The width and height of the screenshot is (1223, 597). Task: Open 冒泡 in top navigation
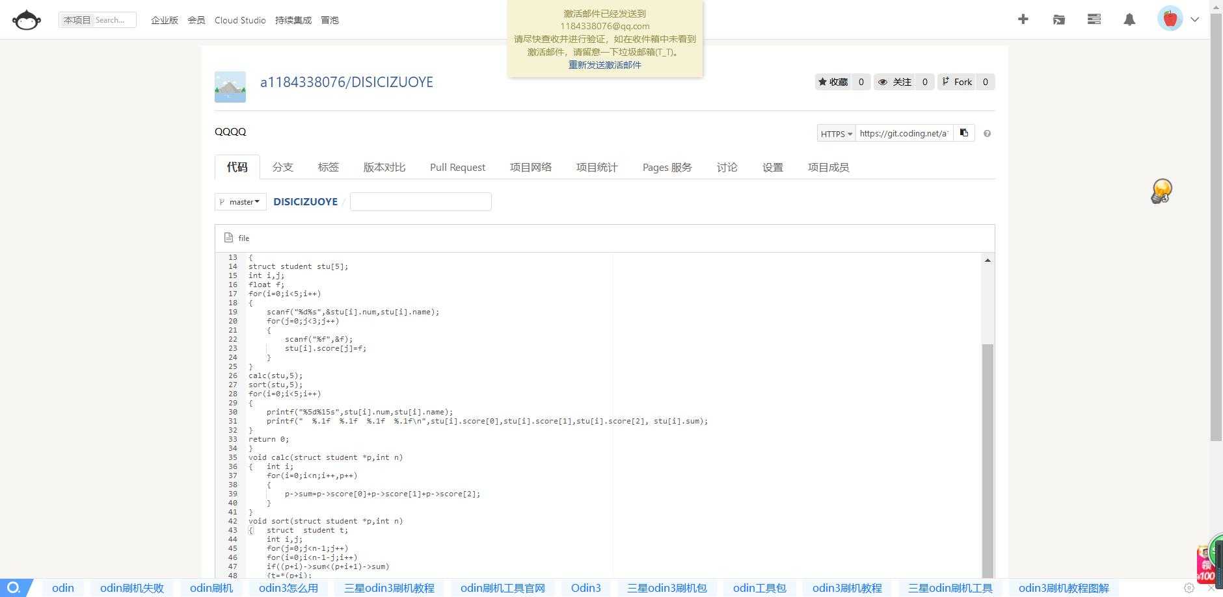pyautogui.click(x=330, y=20)
